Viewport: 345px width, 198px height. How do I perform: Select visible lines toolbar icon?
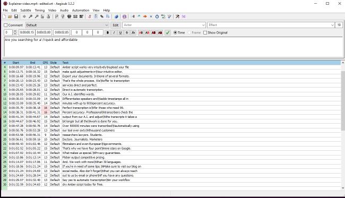(x=69, y=16)
